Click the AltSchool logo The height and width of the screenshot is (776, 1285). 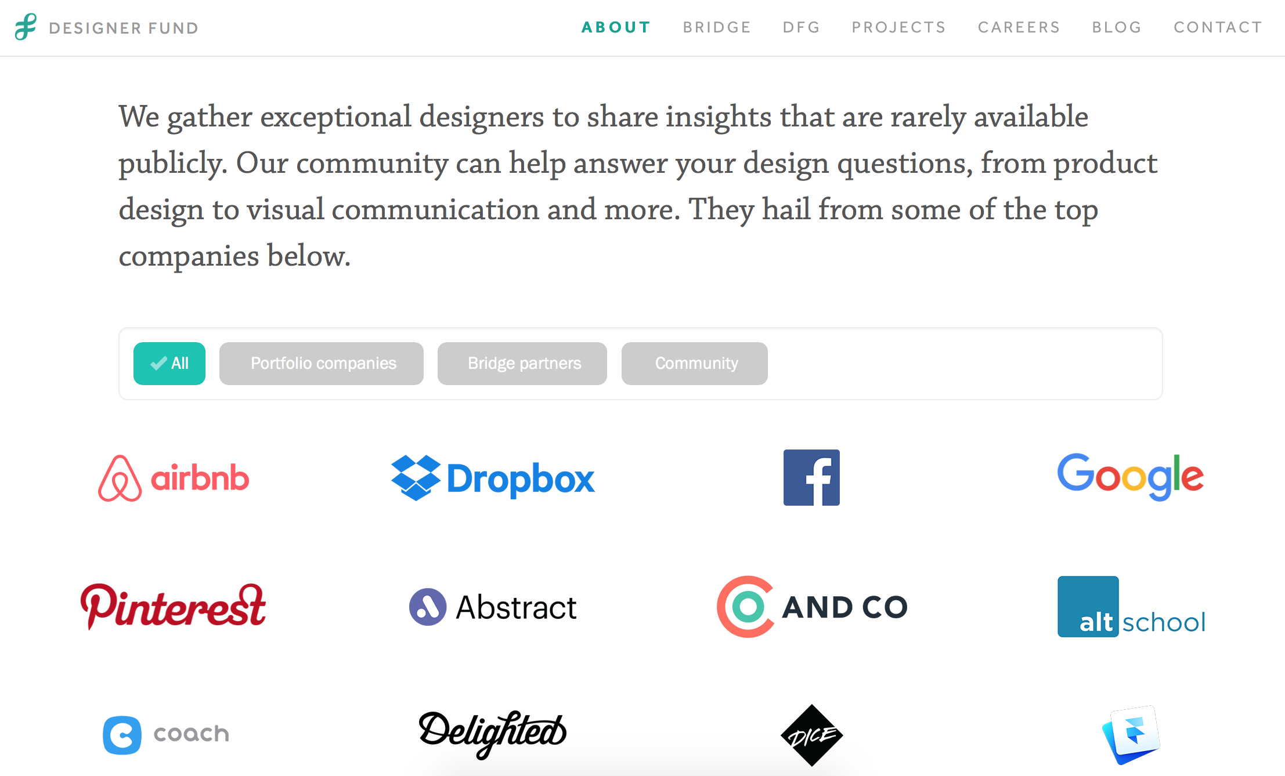coord(1131,607)
